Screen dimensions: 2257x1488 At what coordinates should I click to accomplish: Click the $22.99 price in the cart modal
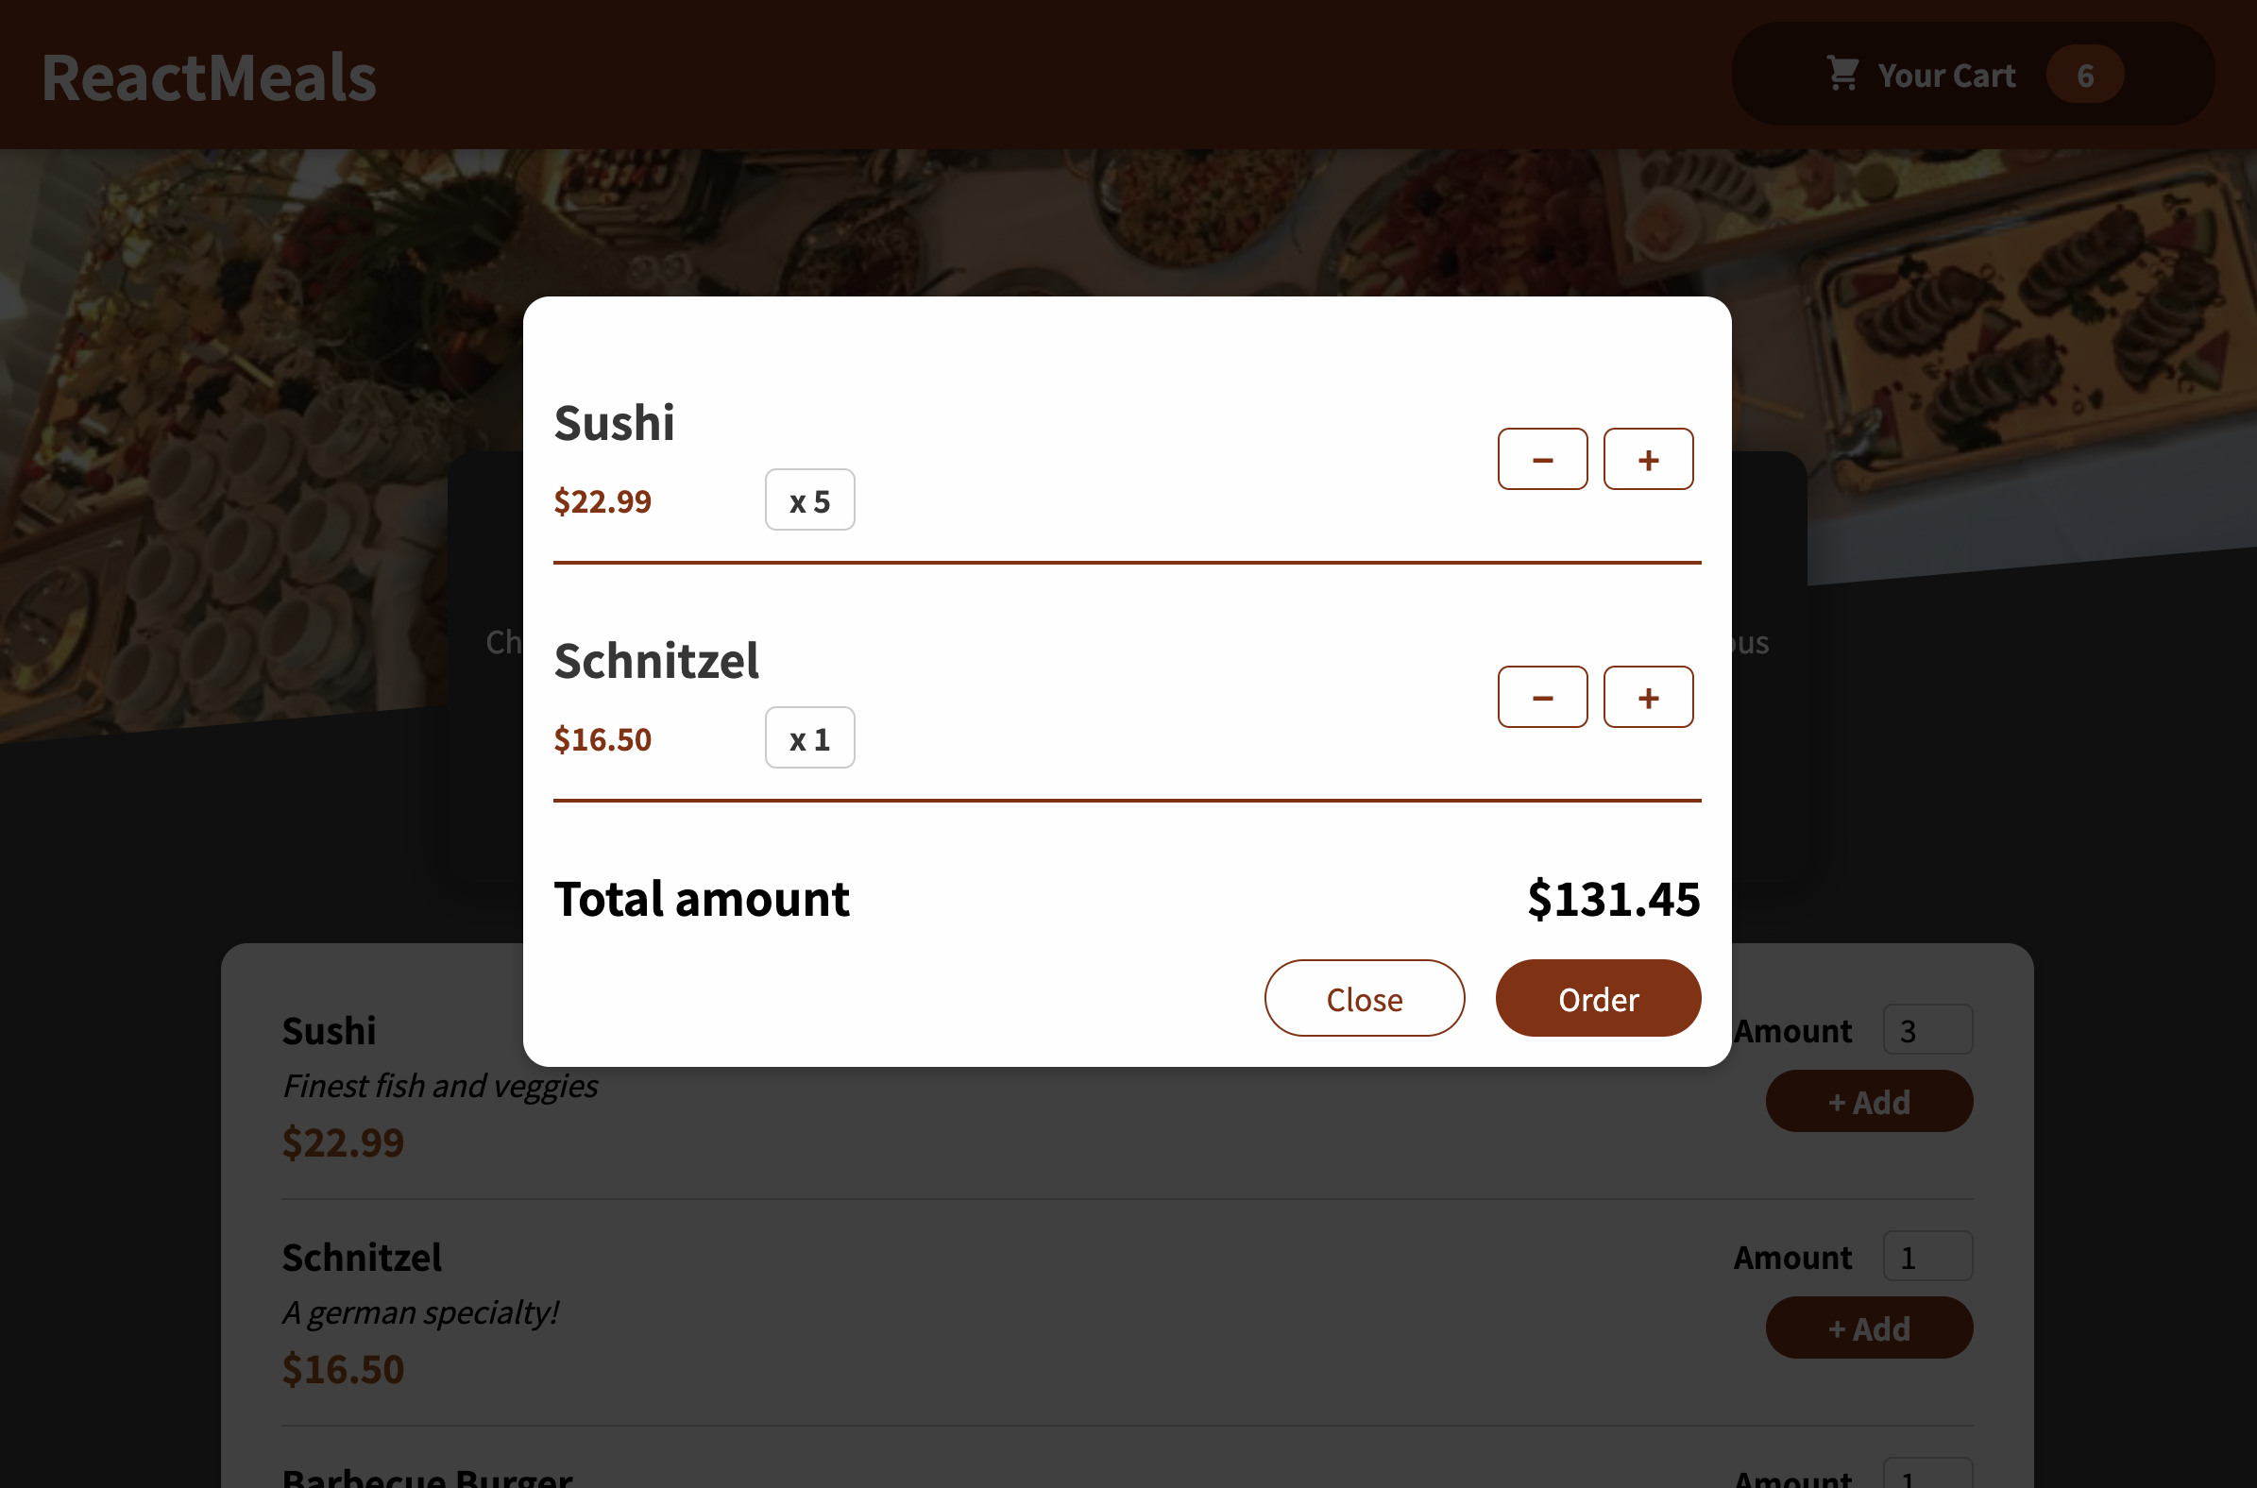point(602,501)
